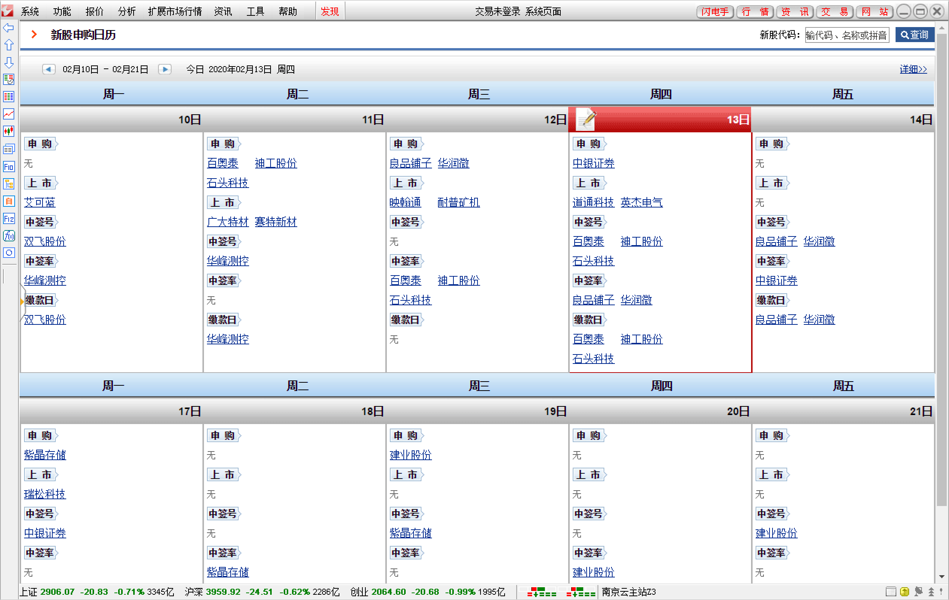Screen dimensions: 949x600
Task: Click the 查询 search button
Action: pyautogui.click(x=915, y=35)
